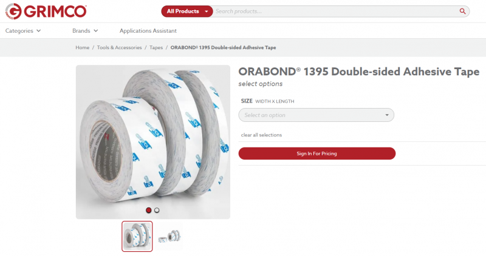Click the Sign In For Pricing button
This screenshot has height=256, width=486.
click(317, 153)
